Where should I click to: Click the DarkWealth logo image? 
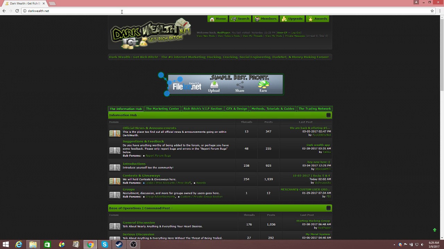click(x=151, y=34)
